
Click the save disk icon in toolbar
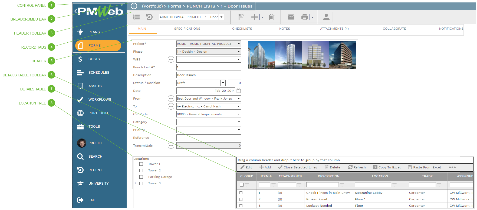tap(241, 17)
